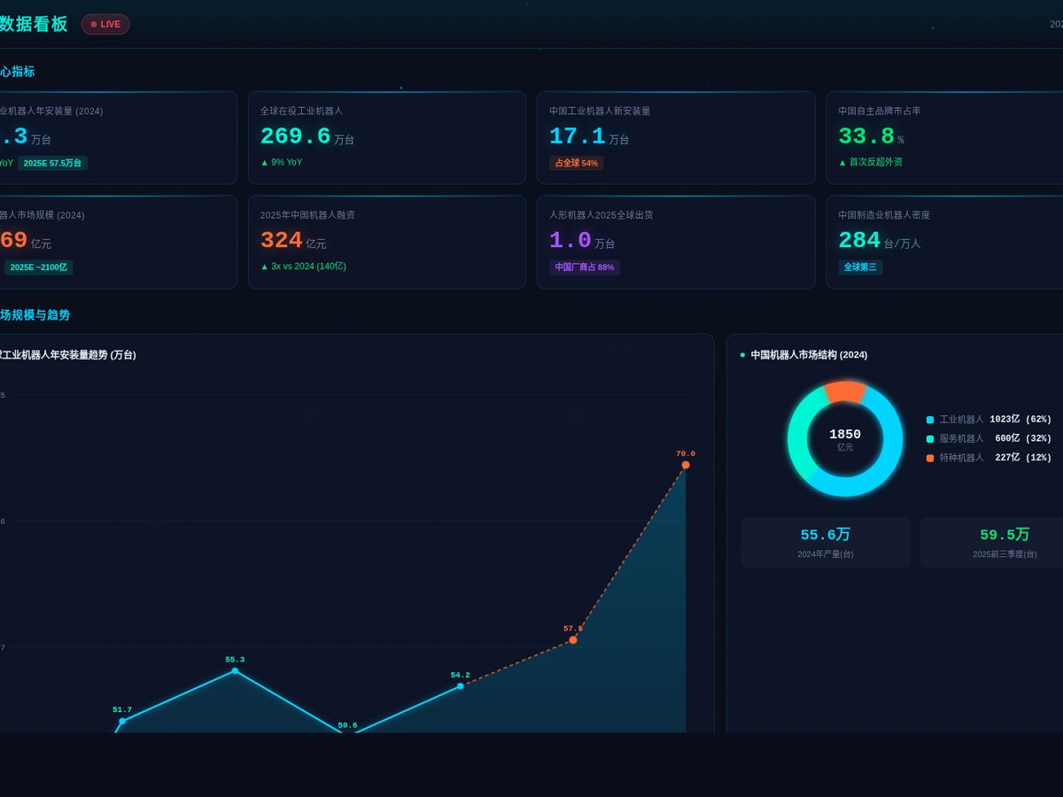The width and height of the screenshot is (1063, 797).
Task: Click the 工业机器人 blue legend swatch
Action: tap(930, 420)
